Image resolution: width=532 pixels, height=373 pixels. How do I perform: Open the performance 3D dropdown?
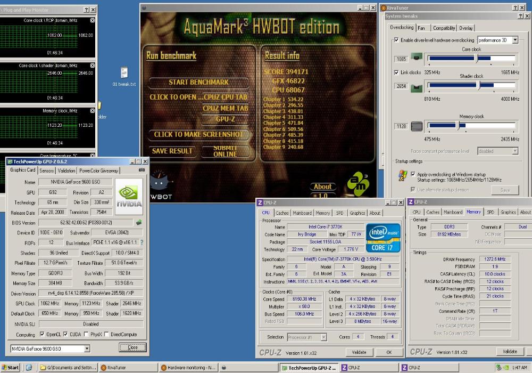[515, 40]
